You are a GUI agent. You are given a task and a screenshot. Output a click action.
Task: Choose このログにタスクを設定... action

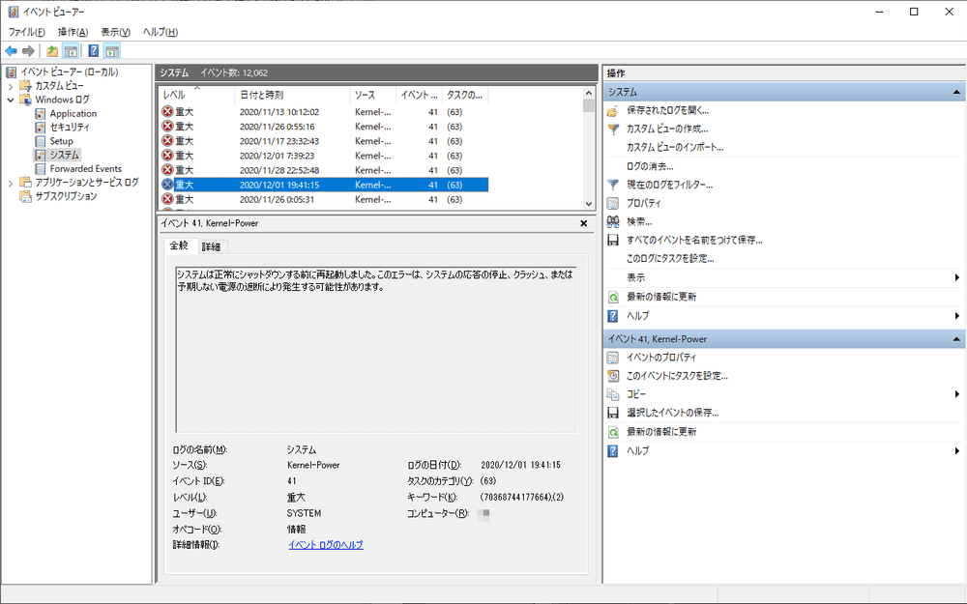(670, 259)
